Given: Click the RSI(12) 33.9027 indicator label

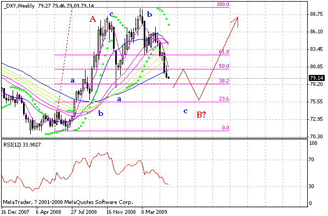Looking at the screenshot, I should point(22,144).
